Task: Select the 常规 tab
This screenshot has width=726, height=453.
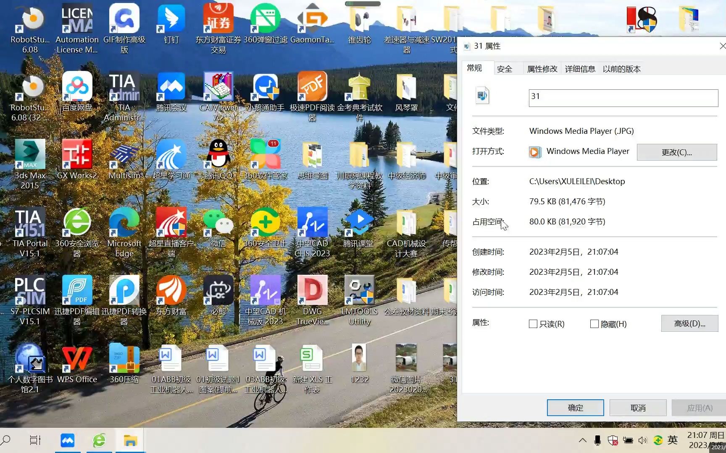Action: click(474, 68)
